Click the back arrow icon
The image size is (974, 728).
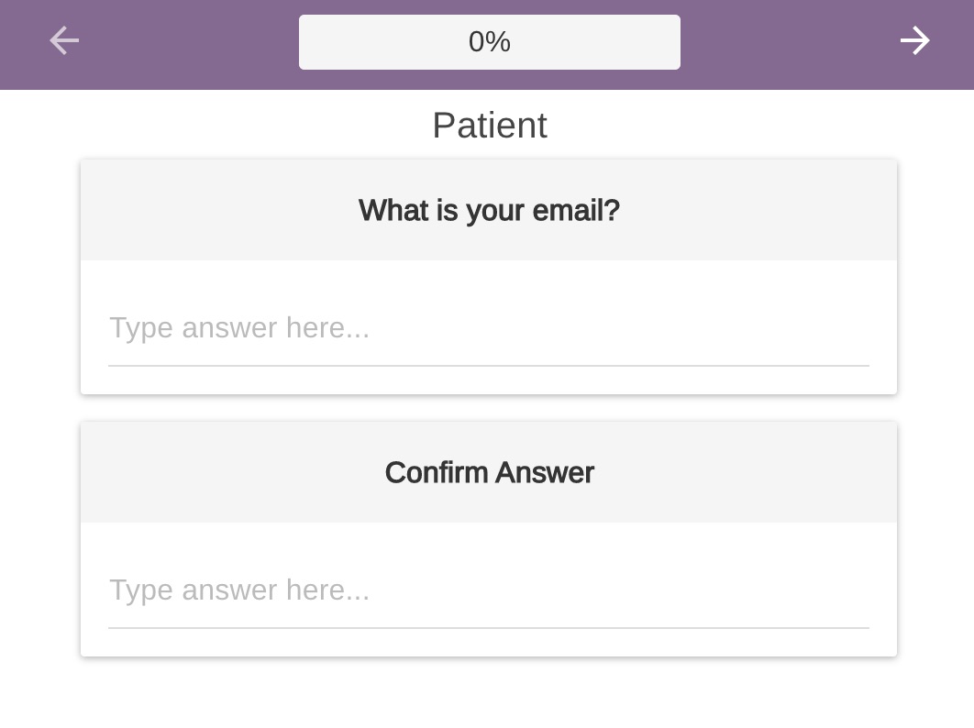(x=64, y=40)
